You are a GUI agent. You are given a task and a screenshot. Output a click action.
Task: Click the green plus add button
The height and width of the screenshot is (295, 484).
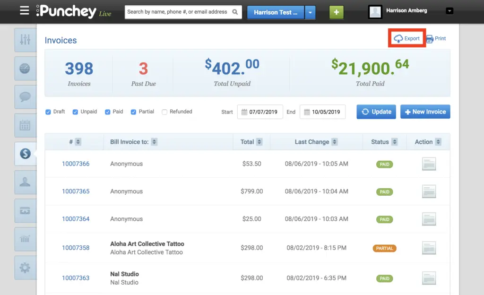pos(336,12)
